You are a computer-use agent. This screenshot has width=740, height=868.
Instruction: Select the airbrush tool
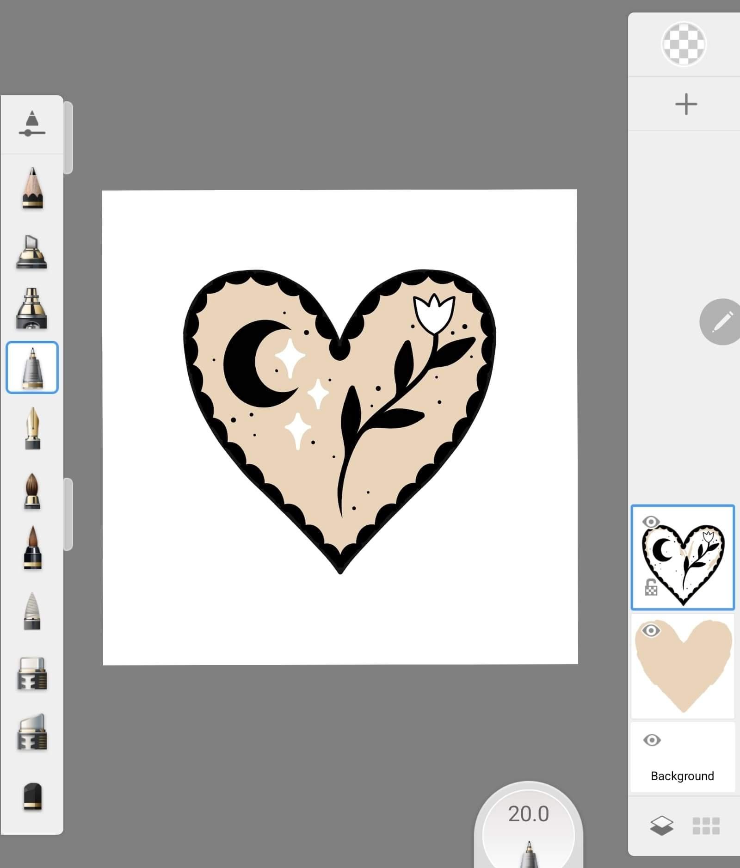32,309
